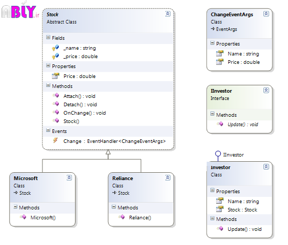Collapse Methods section in Investor class
This screenshot has width=288, height=245.
(x=212, y=218)
